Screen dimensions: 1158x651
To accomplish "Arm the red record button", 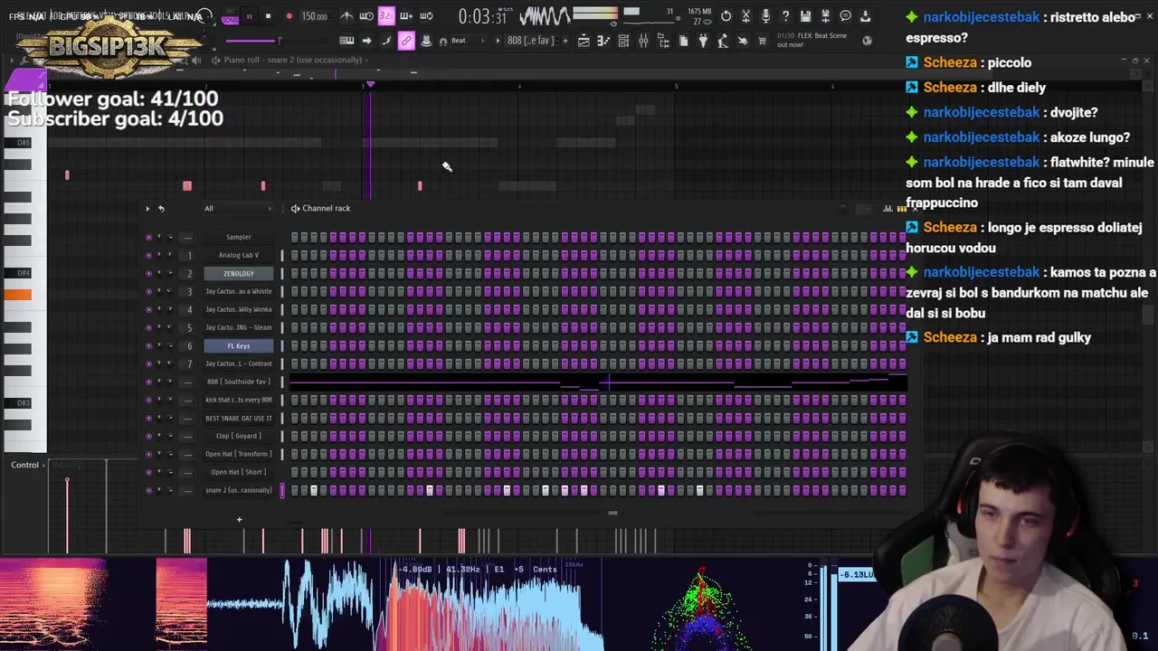I will coord(289,16).
